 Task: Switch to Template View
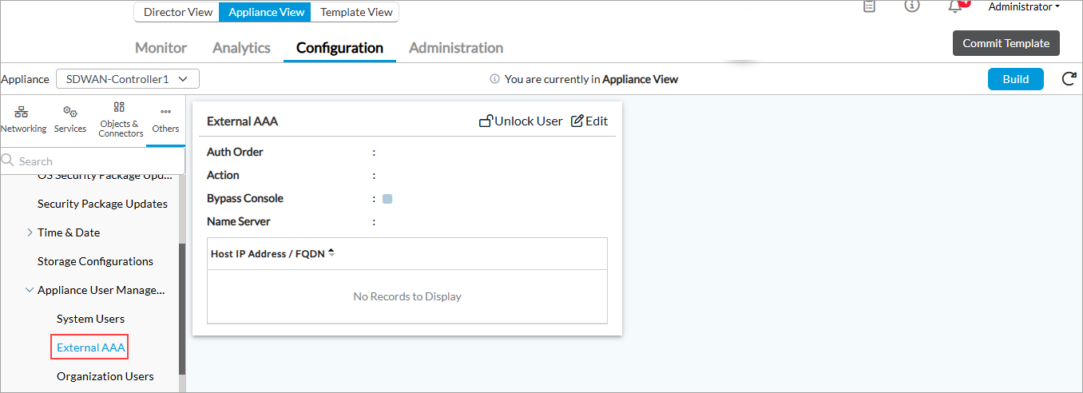[356, 12]
